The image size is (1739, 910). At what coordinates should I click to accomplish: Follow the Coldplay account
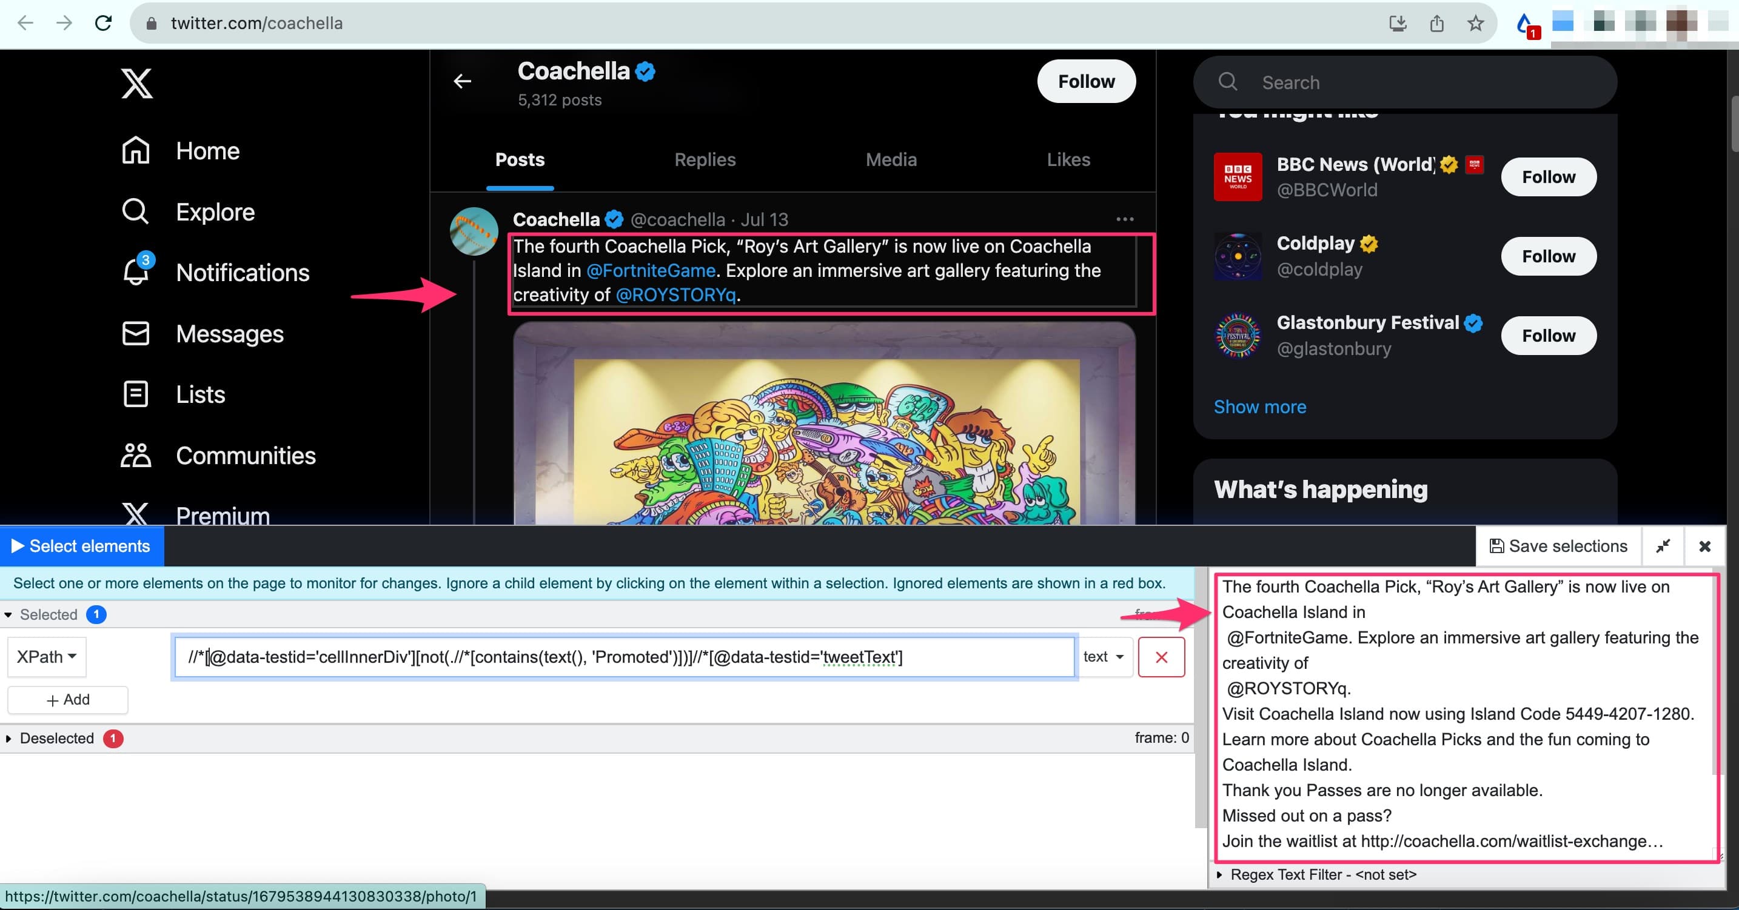pos(1548,256)
